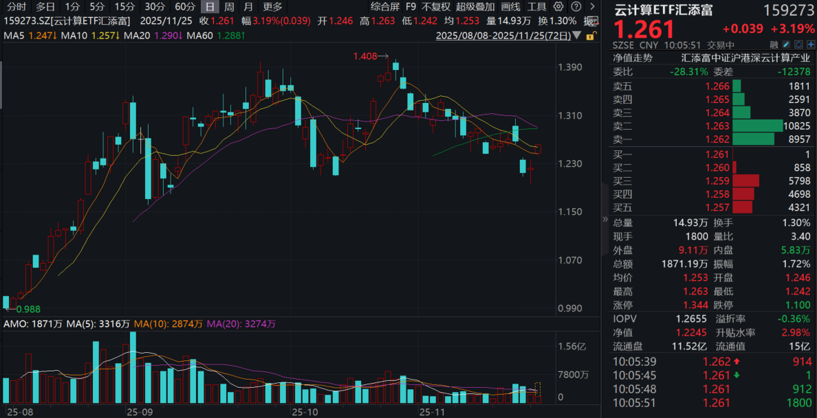Open the question mark help icon
This screenshot has height=418, width=817.
(576, 6)
